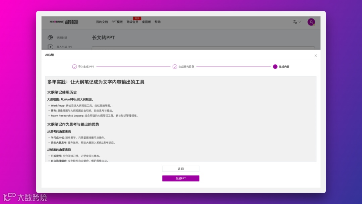Click the Roam Research & Logseq bullet
Viewport: 362px width, 204px height.
[95, 116]
